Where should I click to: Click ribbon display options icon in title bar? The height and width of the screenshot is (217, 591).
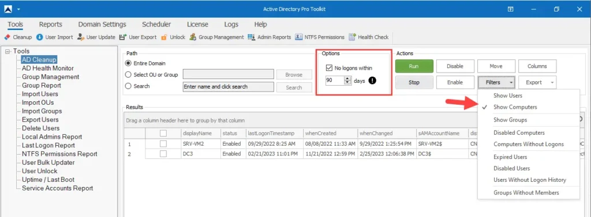tap(510, 9)
